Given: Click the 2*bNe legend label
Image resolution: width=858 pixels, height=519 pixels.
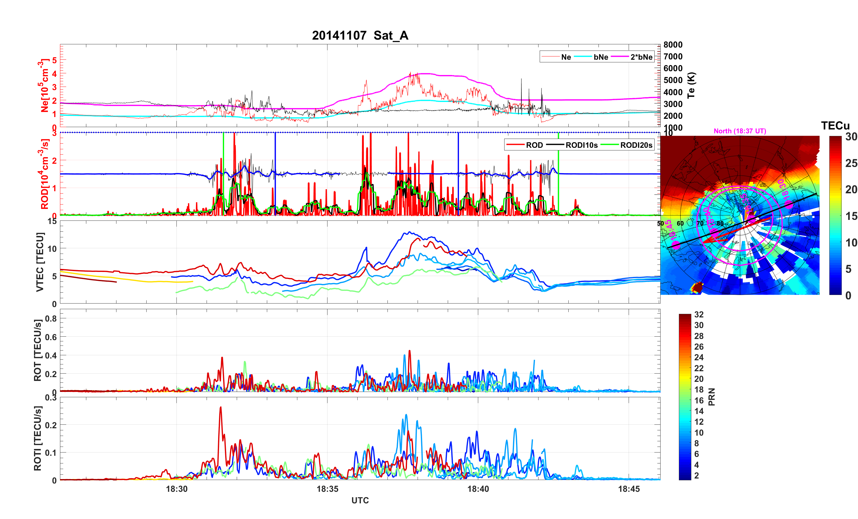Looking at the screenshot, I should coord(641,57).
